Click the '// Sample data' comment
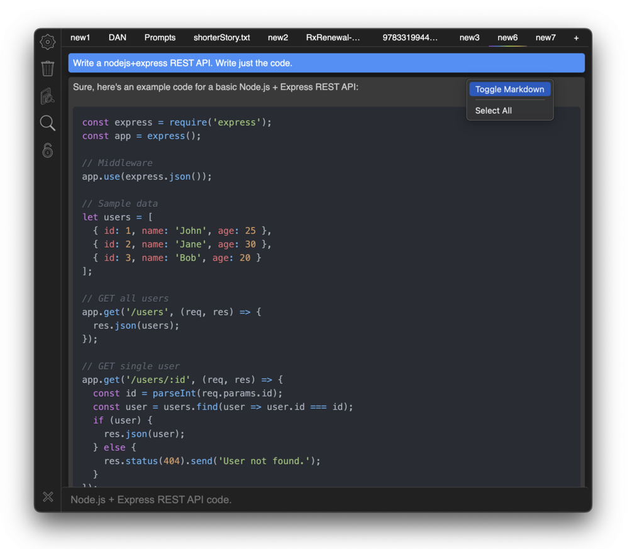632x549 pixels. [x=119, y=204]
